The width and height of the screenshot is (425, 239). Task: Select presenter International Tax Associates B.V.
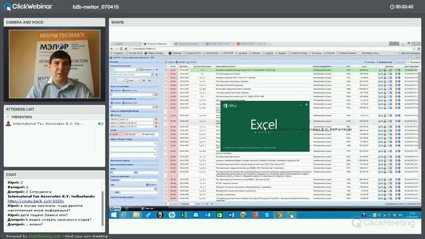pyautogui.click(x=48, y=123)
